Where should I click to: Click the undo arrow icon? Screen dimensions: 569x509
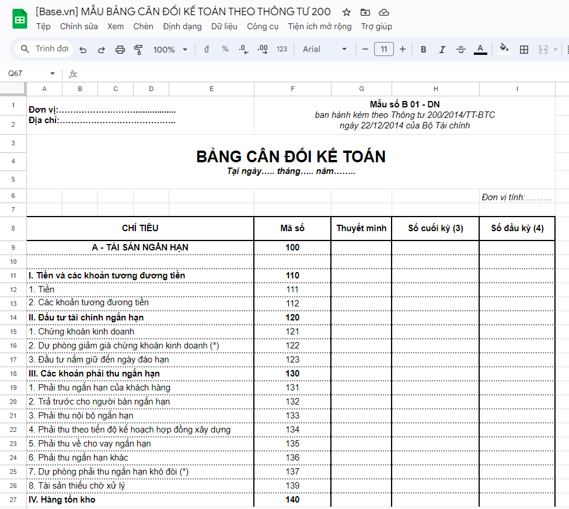click(83, 50)
